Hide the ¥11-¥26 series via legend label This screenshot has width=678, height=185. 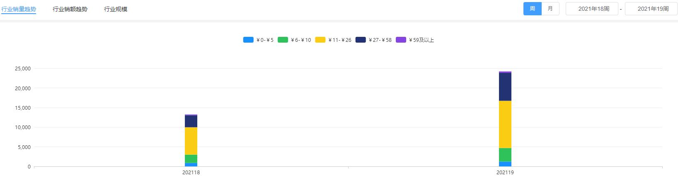point(340,40)
